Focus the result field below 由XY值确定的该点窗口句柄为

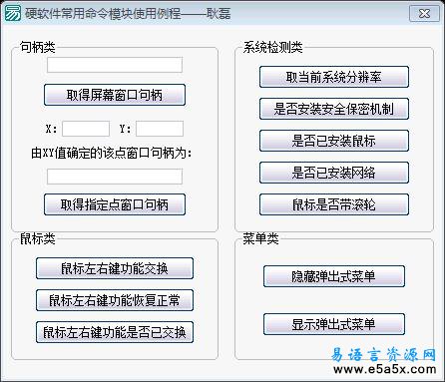click(x=115, y=177)
